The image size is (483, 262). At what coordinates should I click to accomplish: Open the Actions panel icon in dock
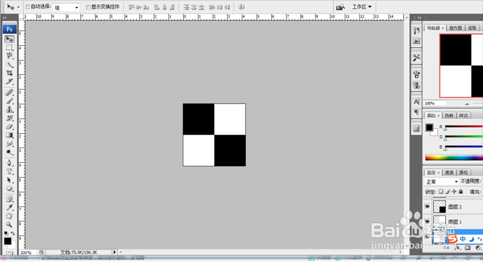point(416,41)
